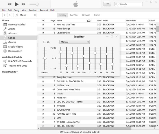The width and height of the screenshot is (159, 134).
Task: Skip forward with the Next track button
Action: click(x=23, y=4)
